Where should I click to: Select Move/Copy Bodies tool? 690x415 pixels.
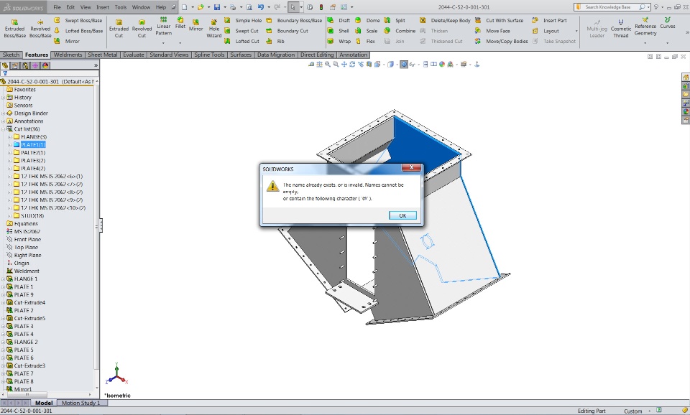click(x=501, y=41)
